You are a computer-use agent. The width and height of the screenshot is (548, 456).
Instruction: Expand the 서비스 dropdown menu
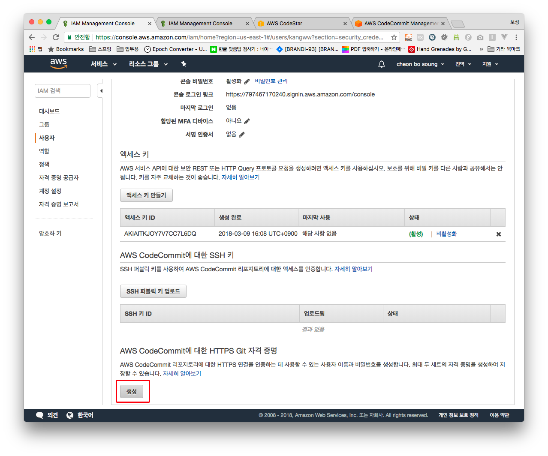pos(103,64)
